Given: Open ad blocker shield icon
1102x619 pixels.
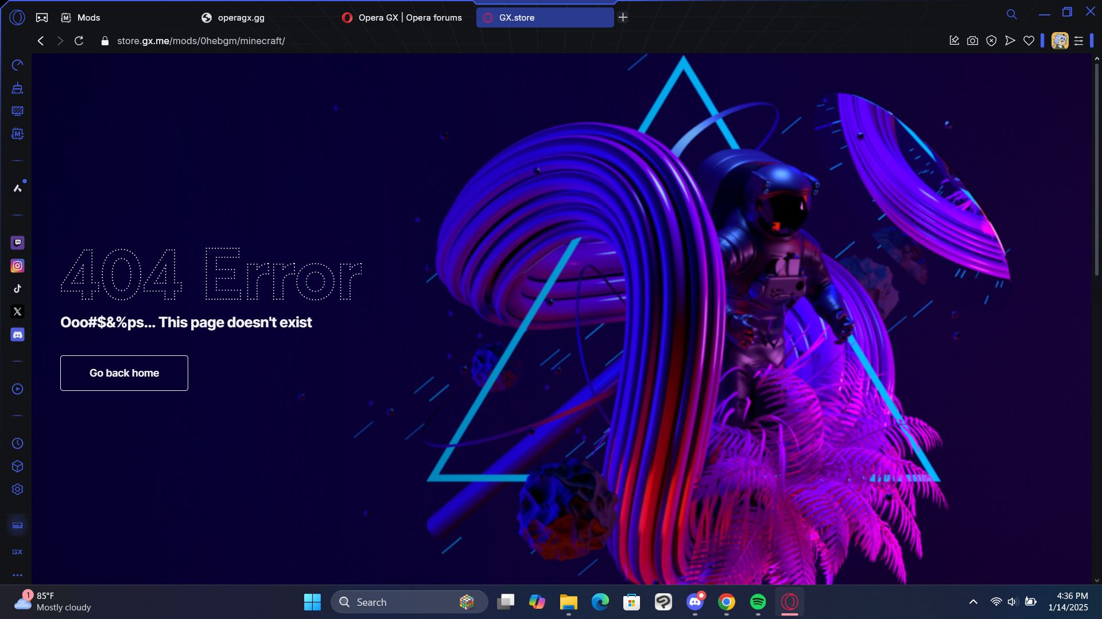Looking at the screenshot, I should click(991, 41).
